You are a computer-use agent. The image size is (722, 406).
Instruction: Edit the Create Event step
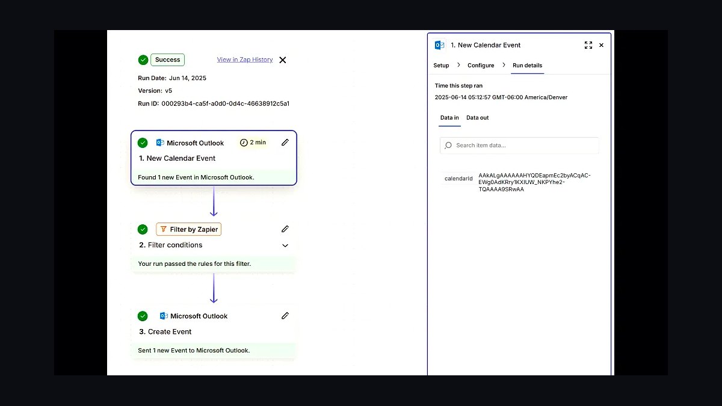tap(285, 316)
